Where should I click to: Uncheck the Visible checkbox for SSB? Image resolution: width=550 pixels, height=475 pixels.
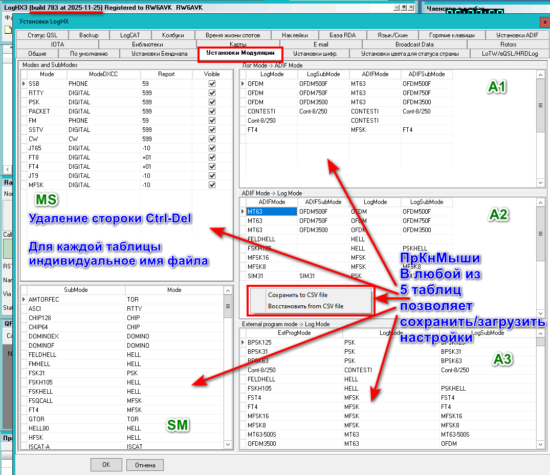212,84
